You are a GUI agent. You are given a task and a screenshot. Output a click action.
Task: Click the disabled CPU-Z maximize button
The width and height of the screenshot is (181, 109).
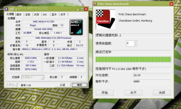tap(82, 9)
